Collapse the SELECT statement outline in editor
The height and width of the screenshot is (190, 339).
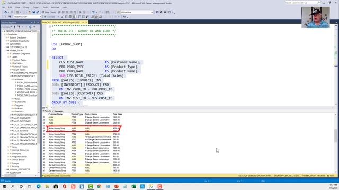click(50, 58)
